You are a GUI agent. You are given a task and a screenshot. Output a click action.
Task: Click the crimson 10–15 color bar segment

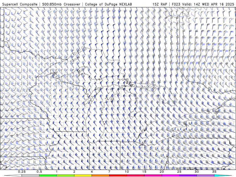coord(135,176)
